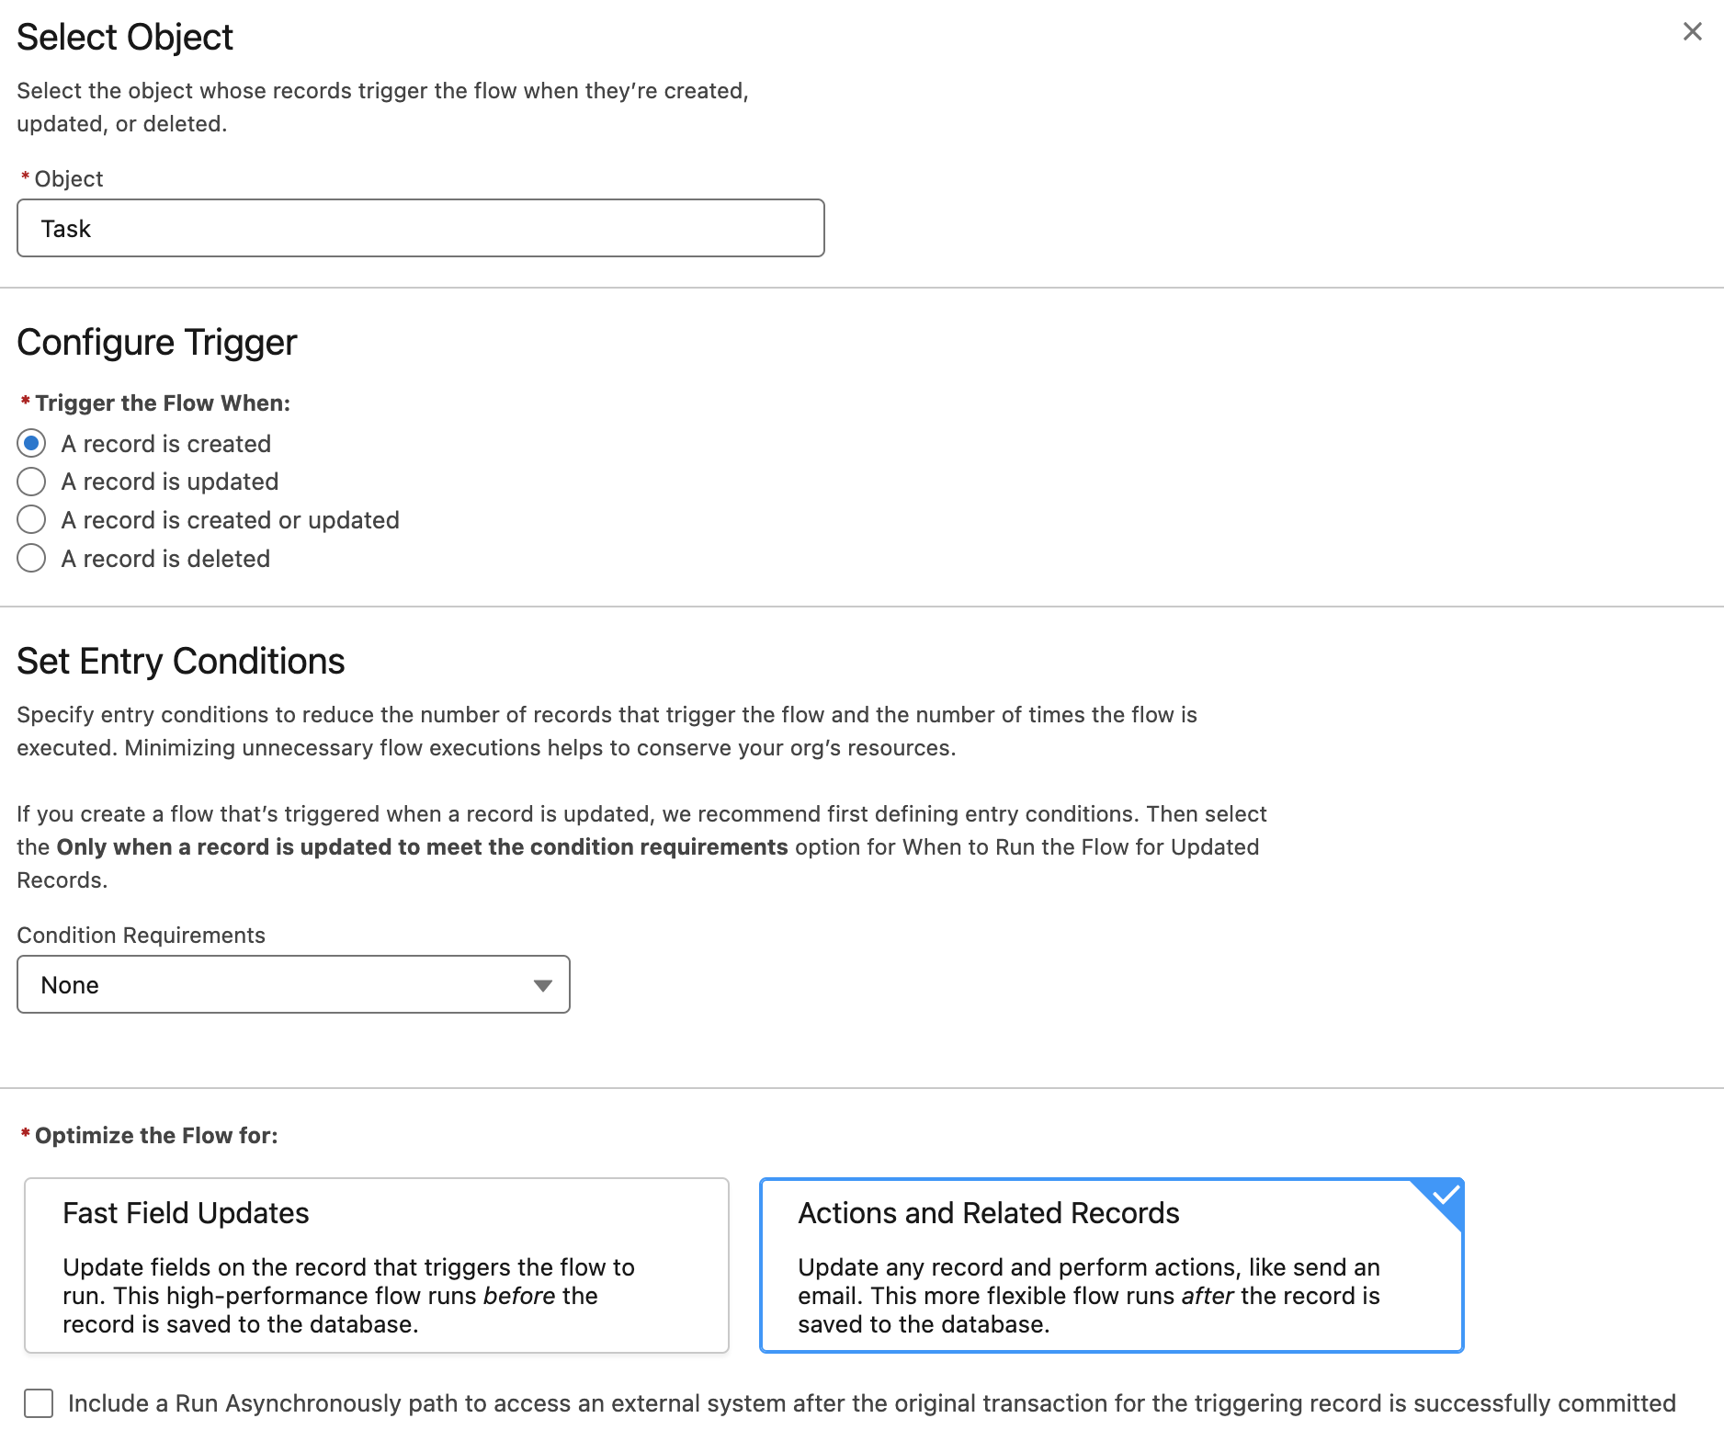The width and height of the screenshot is (1724, 1441).
Task: Click the Condition Requirements label
Action: click(142, 935)
